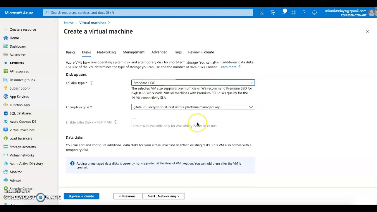
Task: Click the Ultra Disk compatibility info icon
Action: tap(115, 122)
